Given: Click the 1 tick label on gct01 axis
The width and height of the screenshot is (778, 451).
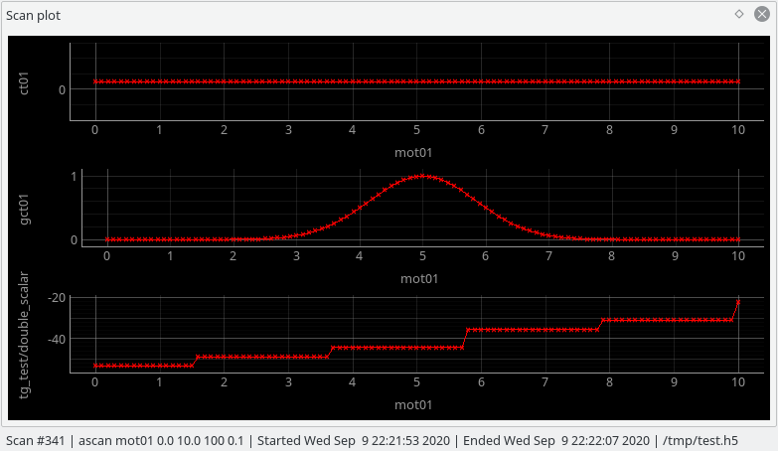Looking at the screenshot, I should (74, 177).
